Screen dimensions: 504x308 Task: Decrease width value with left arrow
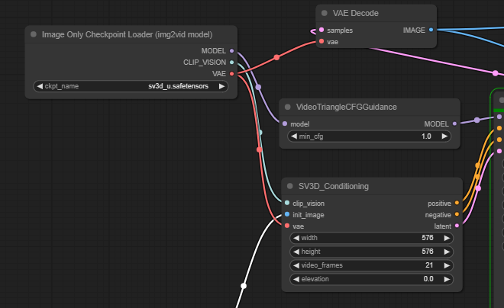tap(295, 238)
